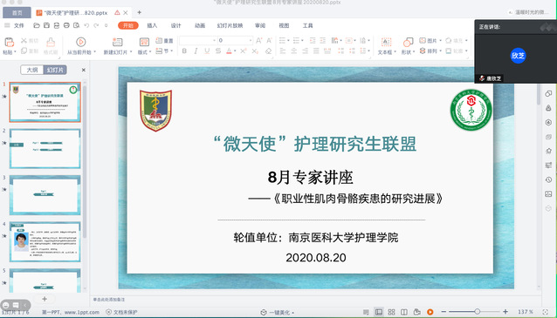Start slideshow with orange play button in status bar
This screenshot has height=318, width=557.
click(430, 312)
